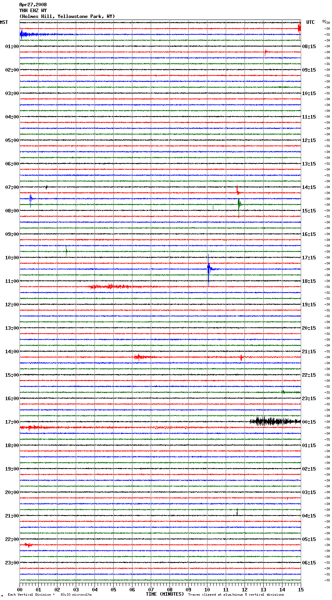Click the 03:15 UTC time label
This screenshot has height=600, width=332.
[309, 492]
